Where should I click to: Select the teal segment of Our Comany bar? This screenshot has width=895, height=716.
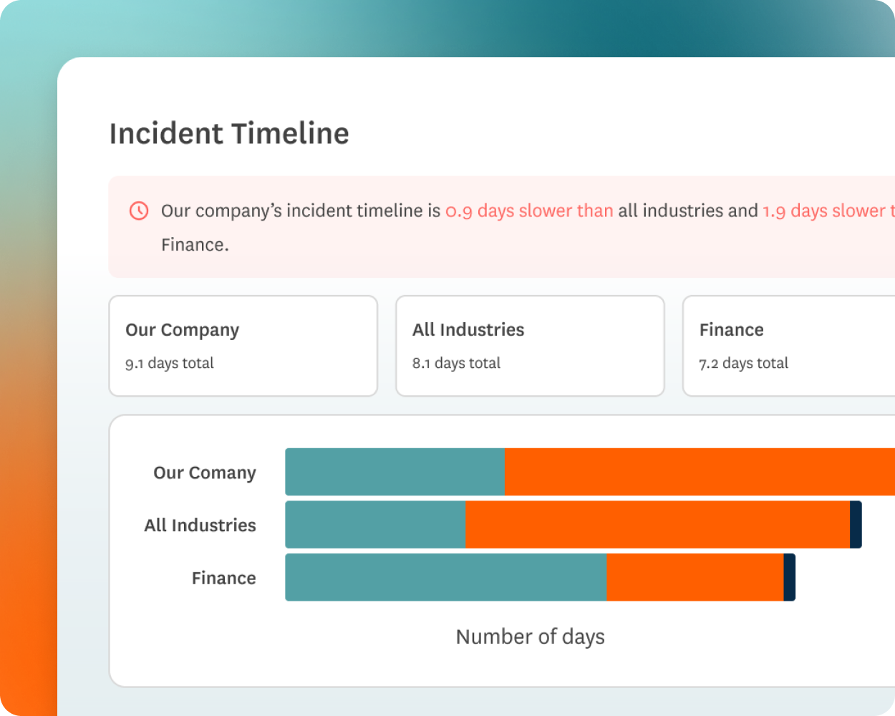[x=395, y=472]
